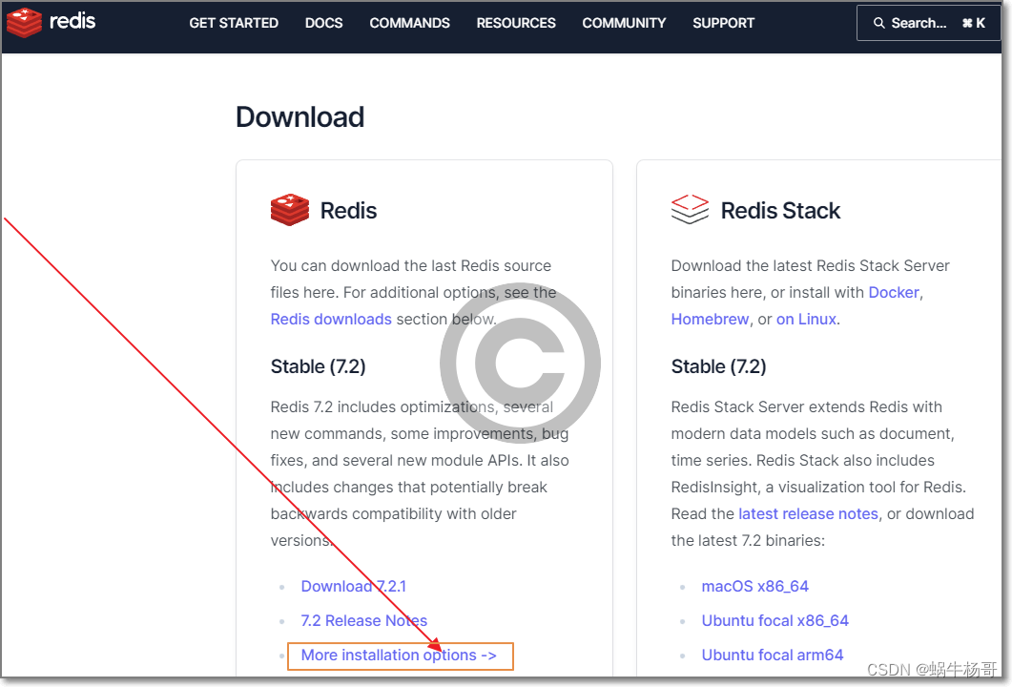Click the ⌘K shortcut badge in the search bar
The height and width of the screenshot is (687, 1012).
click(976, 22)
